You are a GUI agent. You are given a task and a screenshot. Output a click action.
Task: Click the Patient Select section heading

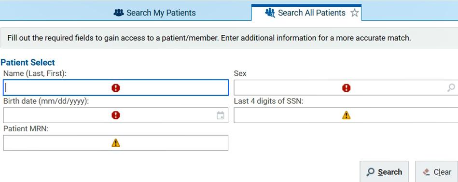28,62
